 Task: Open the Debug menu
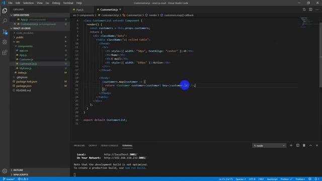pos(56,3)
